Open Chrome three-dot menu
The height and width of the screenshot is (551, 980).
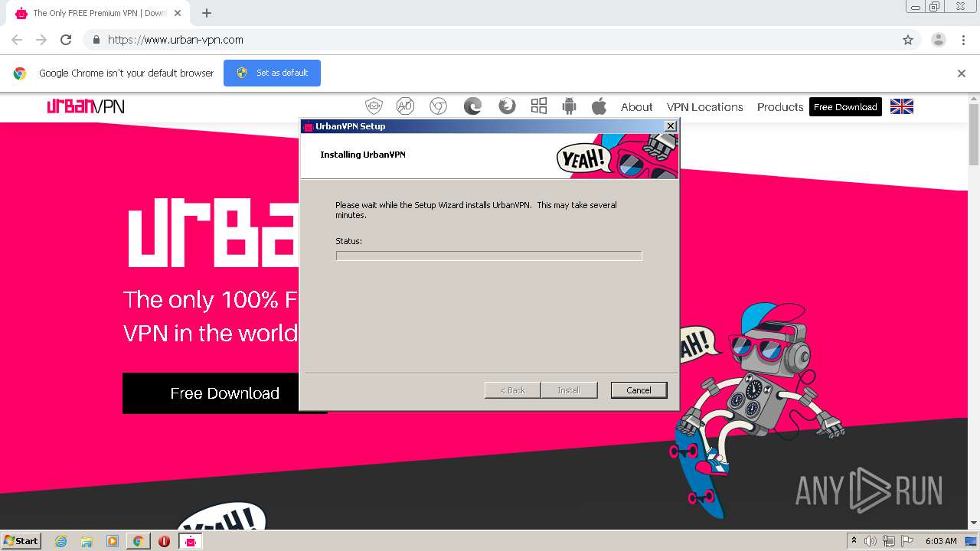pyautogui.click(x=963, y=40)
